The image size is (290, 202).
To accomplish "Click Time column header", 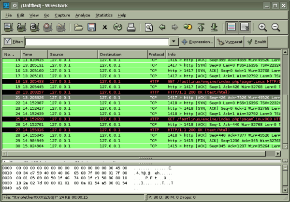I will click(34, 55).
